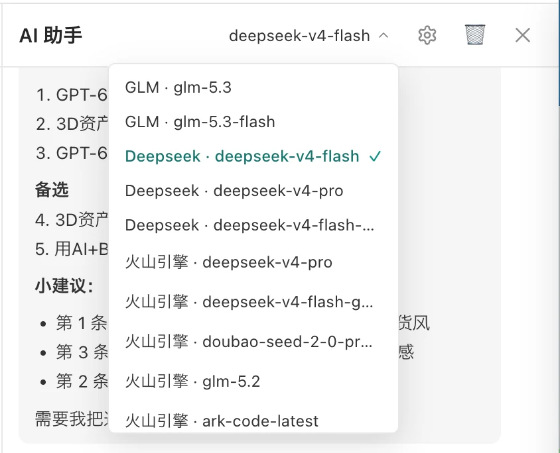The image size is (560, 453).
Task: Click the 小建议 heading text
Action: tap(64, 286)
